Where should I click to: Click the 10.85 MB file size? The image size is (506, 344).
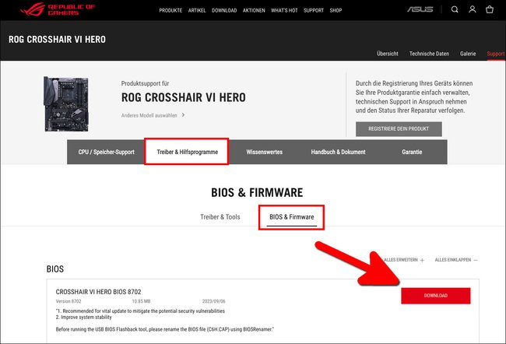click(141, 301)
